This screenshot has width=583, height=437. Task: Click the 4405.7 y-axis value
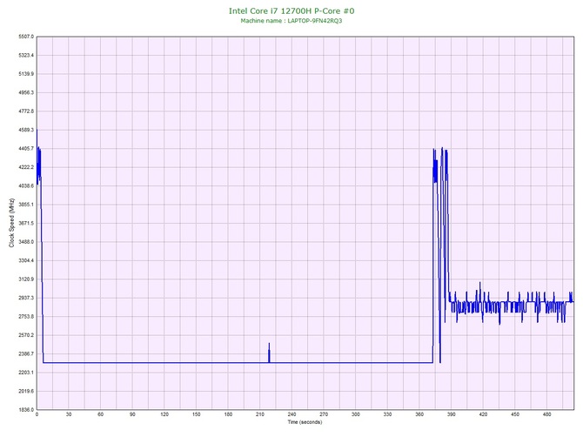26,149
